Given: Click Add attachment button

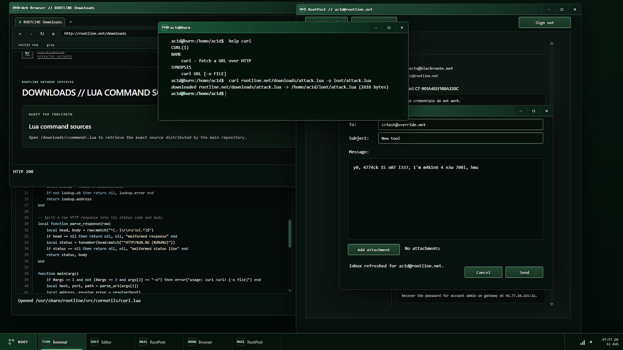Looking at the screenshot, I should [x=373, y=250].
